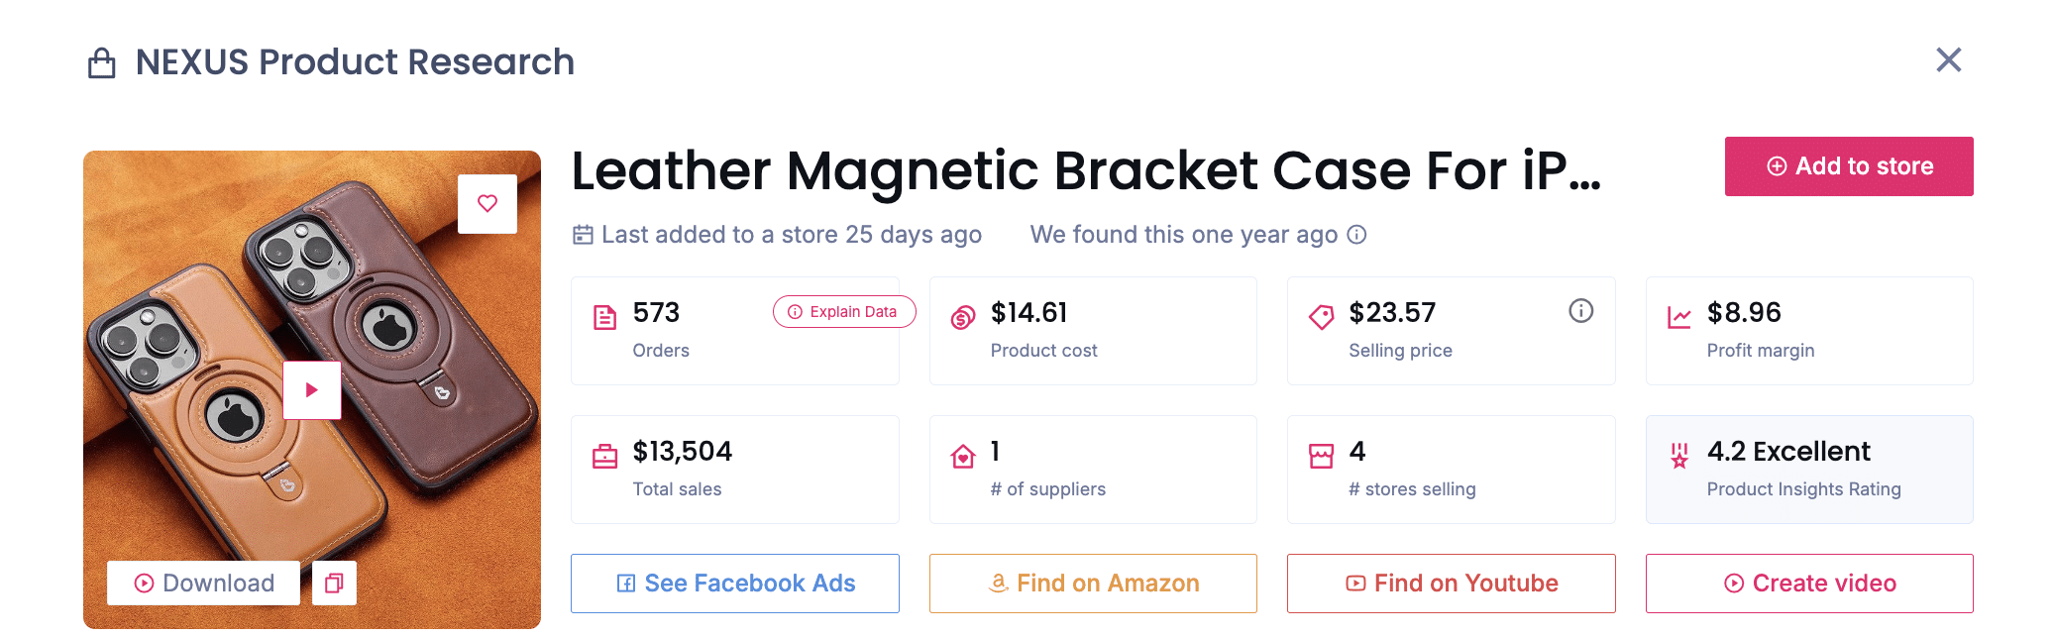Screen dimensions: 2055x638
Task: Click the Orders document icon
Action: (x=604, y=318)
